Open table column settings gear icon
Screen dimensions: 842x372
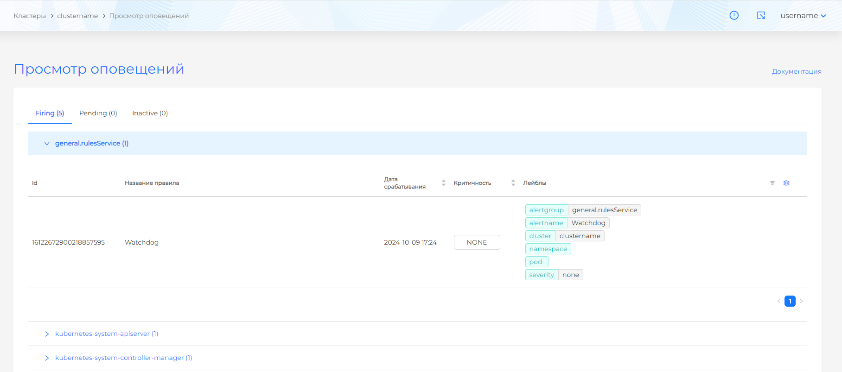[786, 183]
